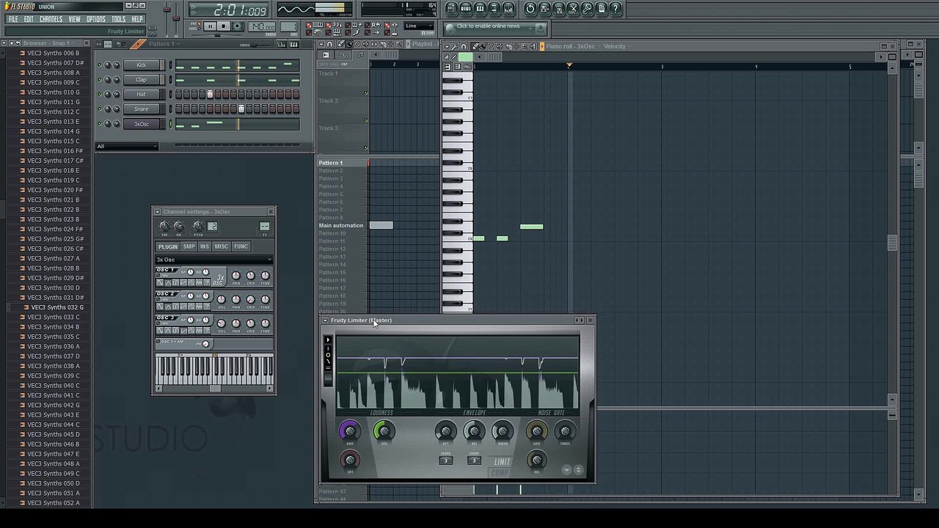Click the transport stop button
Viewport: 939px width, 528px height.
[x=223, y=26]
